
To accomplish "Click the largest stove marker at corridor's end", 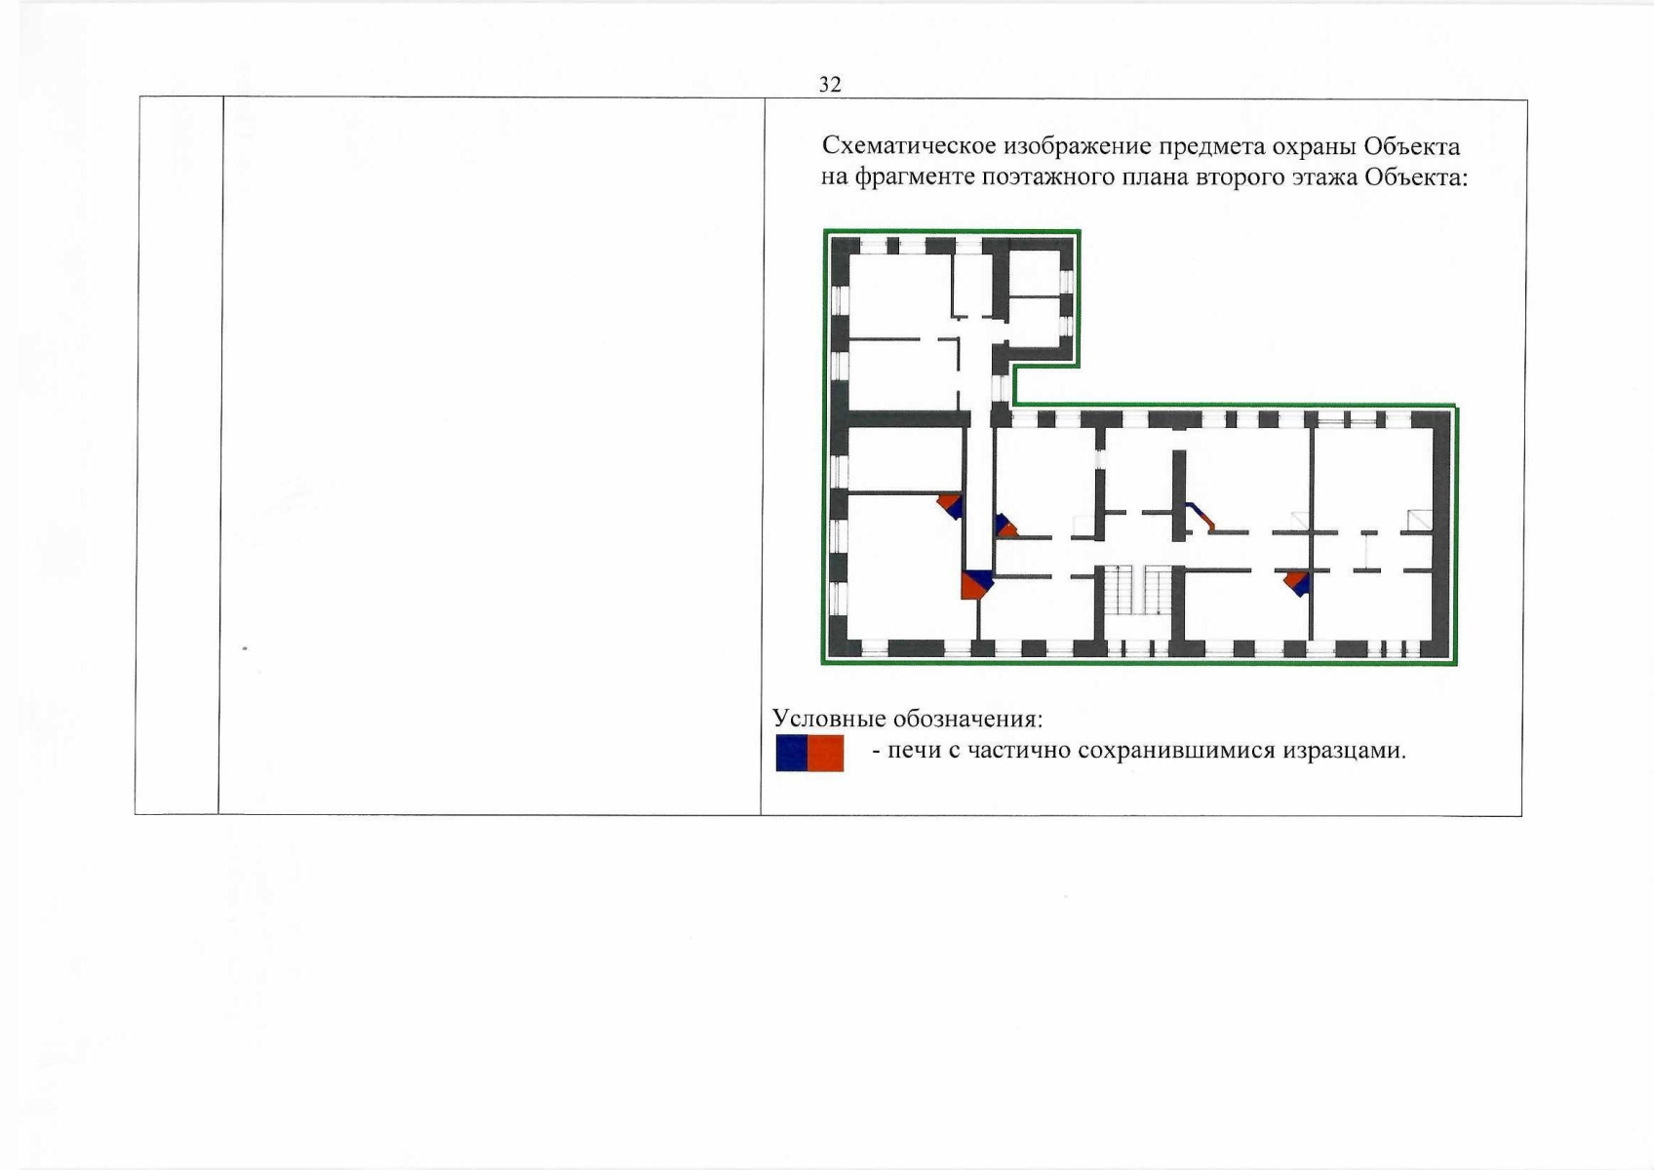I will [974, 583].
